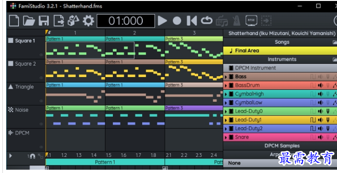The image size is (337, 173).
Task: Select the Bass instrument name
Action: tap(241, 77)
